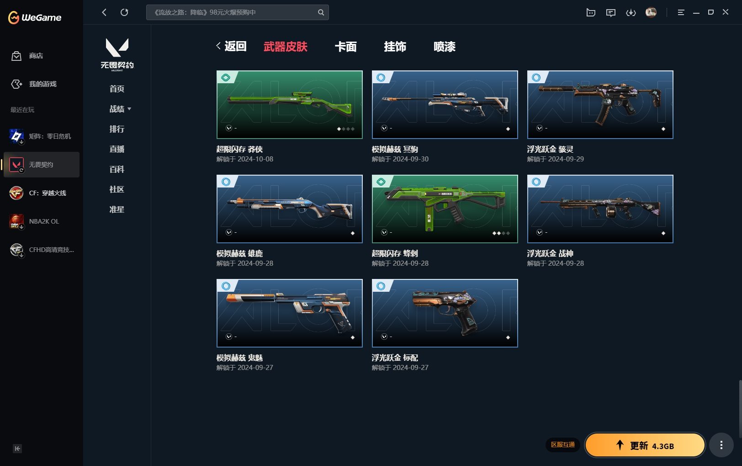Image resolution: width=742 pixels, height=466 pixels.
Task: Open 百科 in game menu
Action: [x=117, y=169]
